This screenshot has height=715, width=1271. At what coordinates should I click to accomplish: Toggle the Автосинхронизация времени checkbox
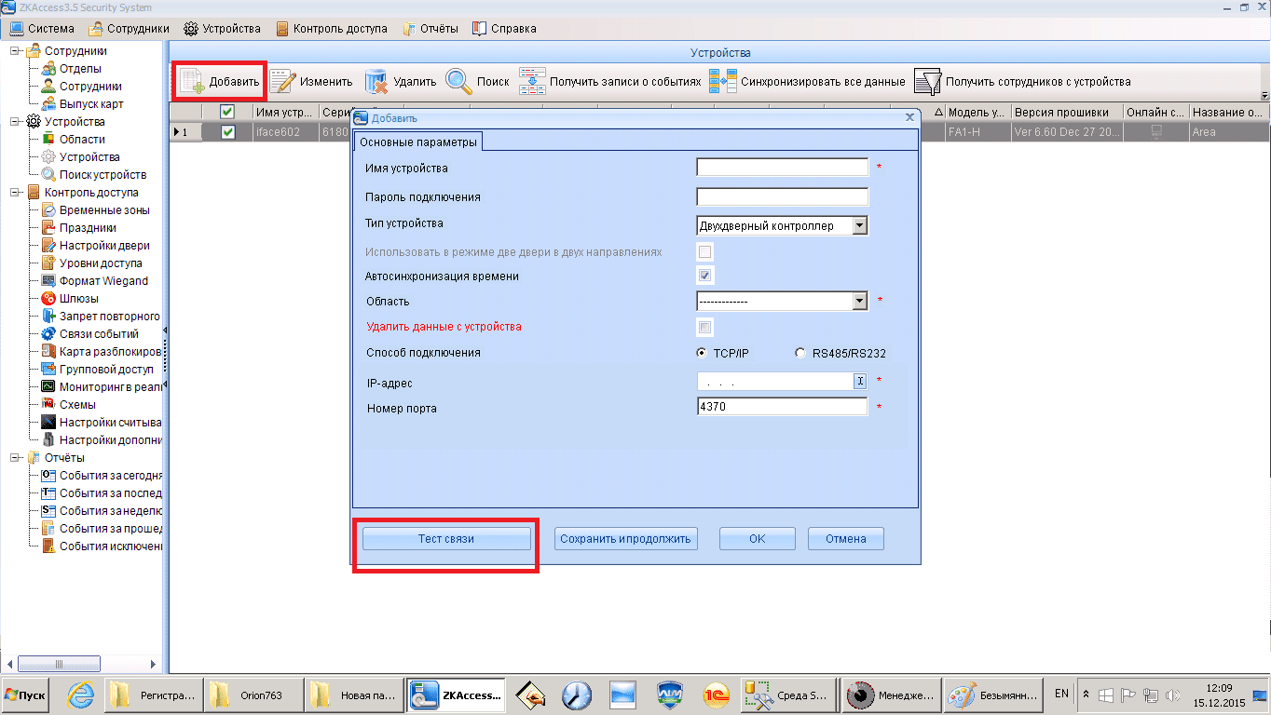[x=705, y=276]
